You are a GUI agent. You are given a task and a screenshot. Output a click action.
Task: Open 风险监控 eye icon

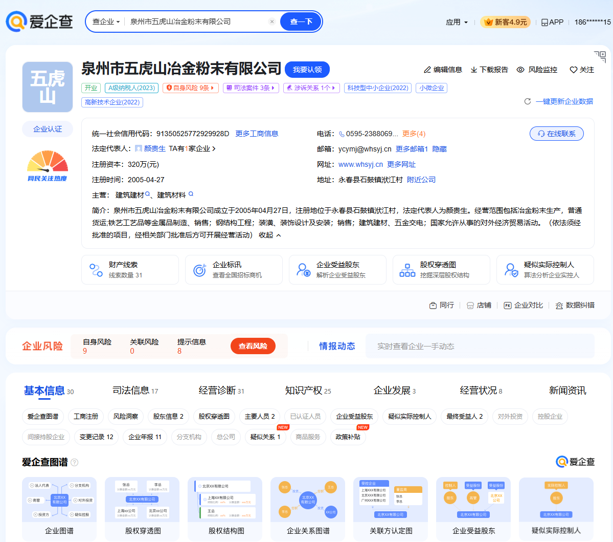(x=520, y=70)
